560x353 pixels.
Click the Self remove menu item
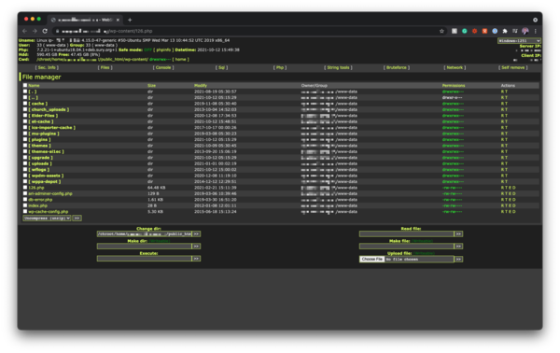(512, 67)
